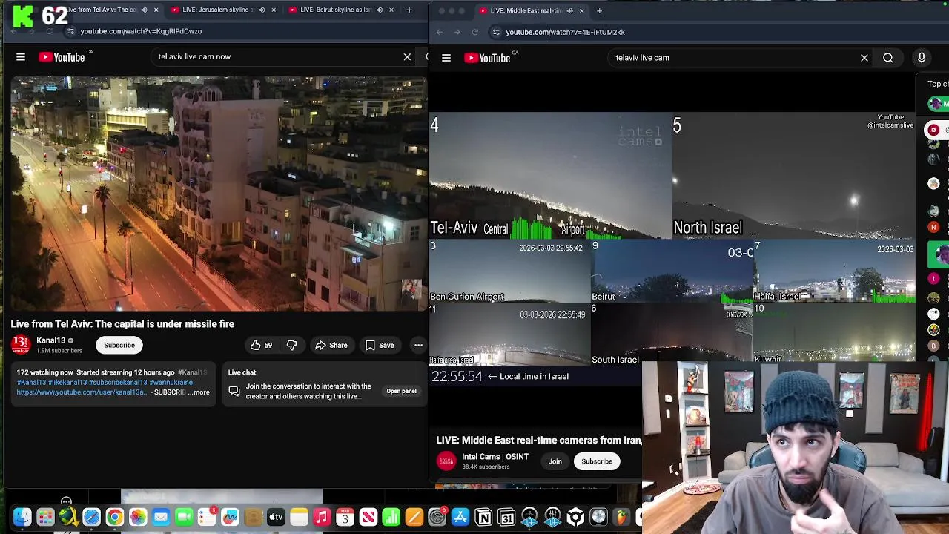Share the Tel Aviv live video
This screenshot has height=534, width=949.
click(x=331, y=345)
